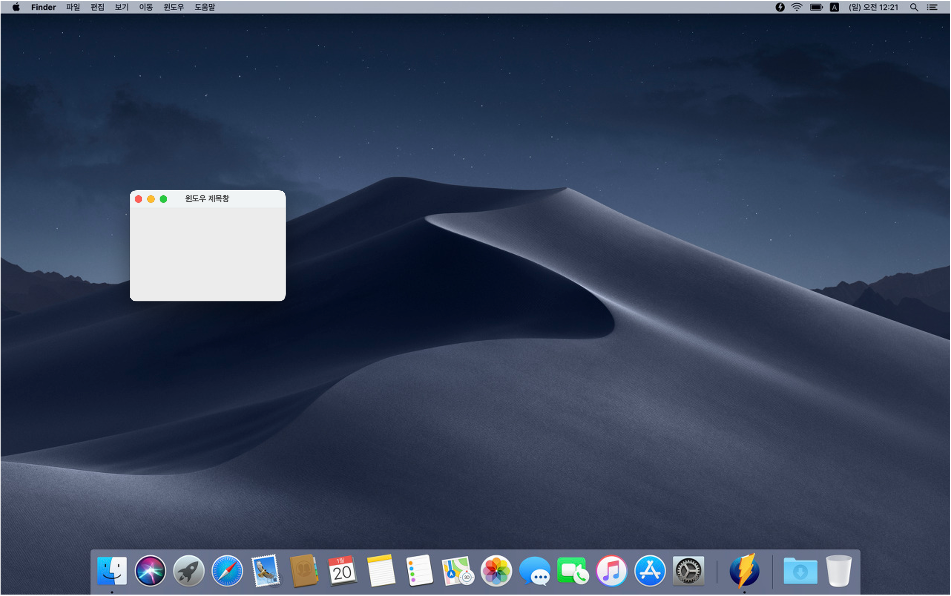Screen dimensions: 951x596
Task: Open the Downloads folder stack in the Dock
Action: (x=800, y=571)
